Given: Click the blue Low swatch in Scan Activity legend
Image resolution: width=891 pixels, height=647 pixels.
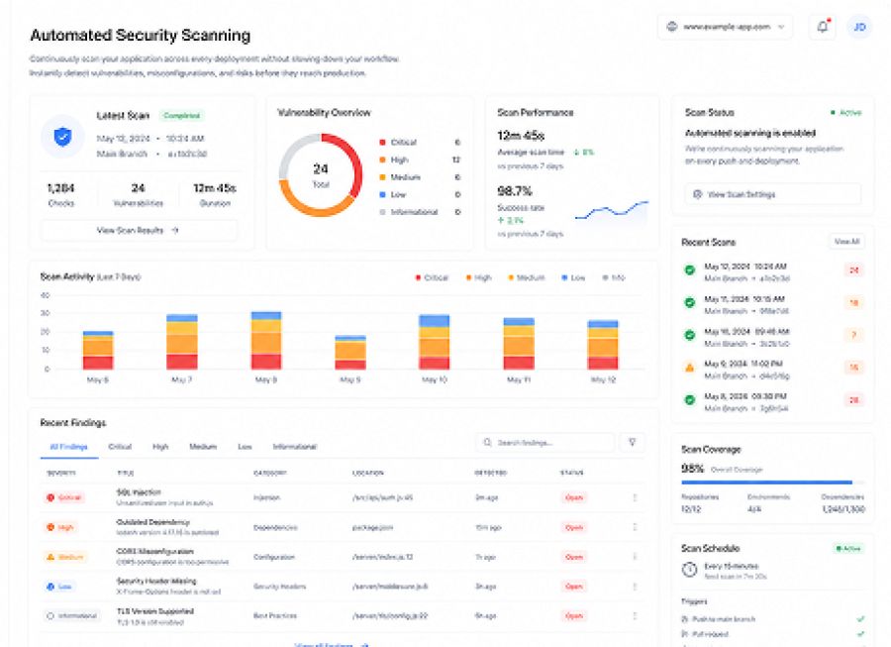Looking at the screenshot, I should pos(564,277).
